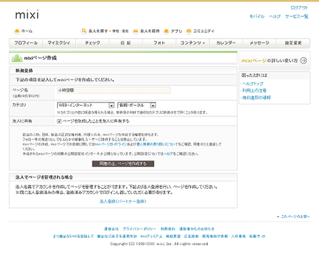The height and width of the screenshot is (253, 319).
Task: Open the WEB・インターネット category dropdown
Action: tap(86, 106)
